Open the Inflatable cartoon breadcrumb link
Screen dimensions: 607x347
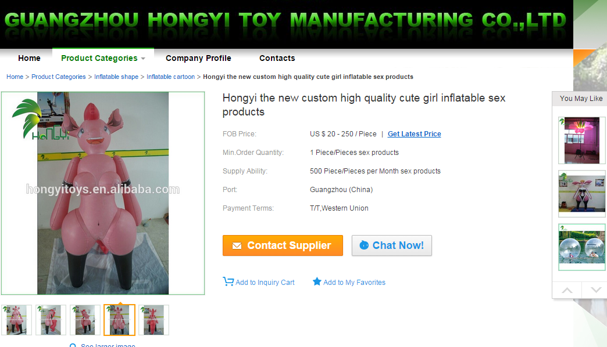[x=170, y=77]
